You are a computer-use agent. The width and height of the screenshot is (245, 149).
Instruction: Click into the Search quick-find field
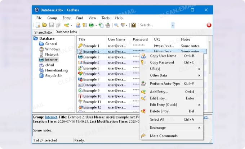(155, 25)
